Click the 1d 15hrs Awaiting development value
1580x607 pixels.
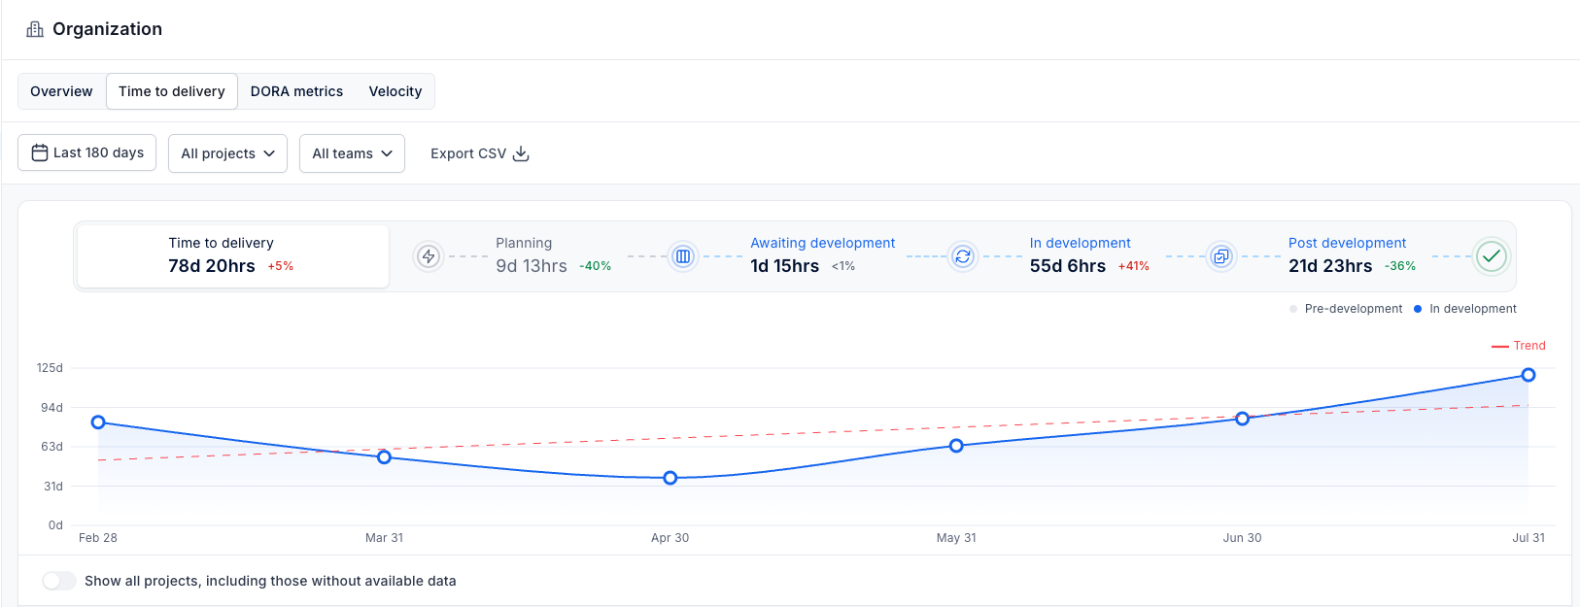(785, 266)
